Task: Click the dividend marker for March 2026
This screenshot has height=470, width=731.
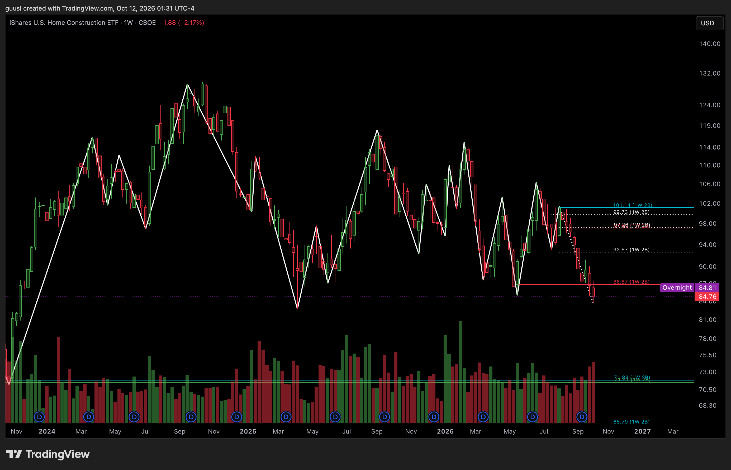Action: [x=483, y=417]
